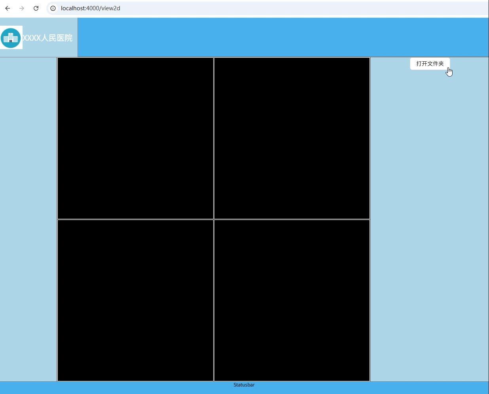
Task: Click the 打开文件夹 button
Action: 430,64
